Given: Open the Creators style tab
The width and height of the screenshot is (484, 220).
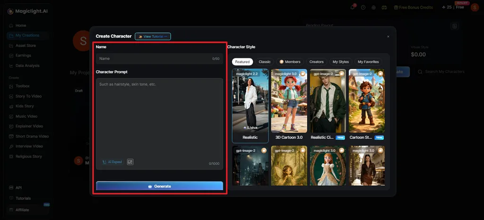Looking at the screenshot, I should coord(316,62).
